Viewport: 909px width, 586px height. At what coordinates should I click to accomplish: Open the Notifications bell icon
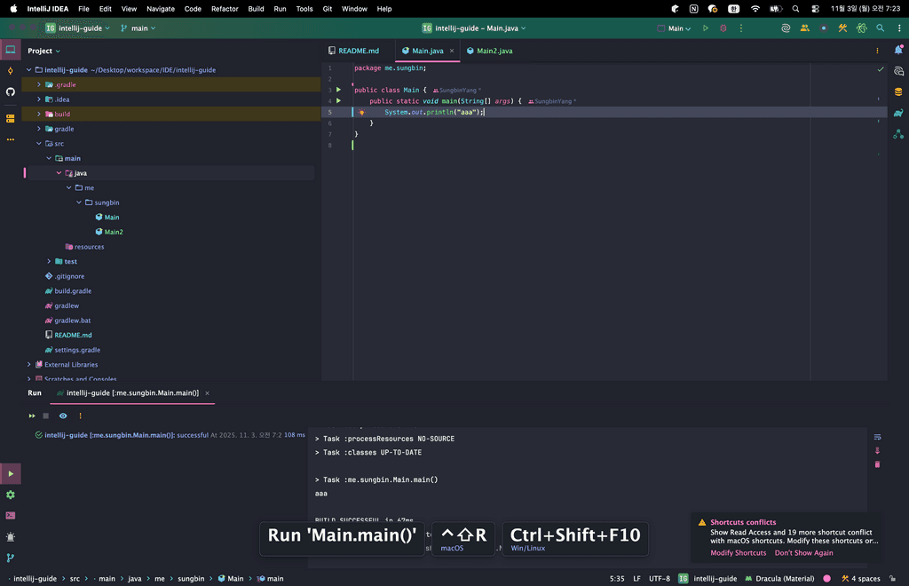pos(898,50)
